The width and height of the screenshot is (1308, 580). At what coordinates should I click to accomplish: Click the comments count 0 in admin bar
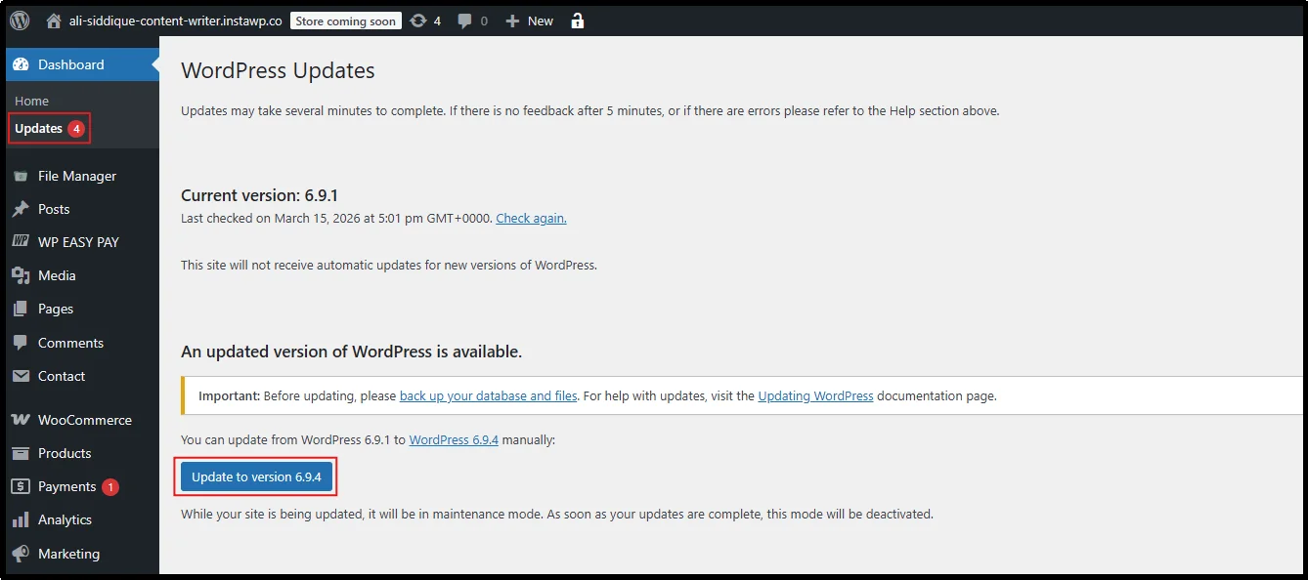click(484, 21)
